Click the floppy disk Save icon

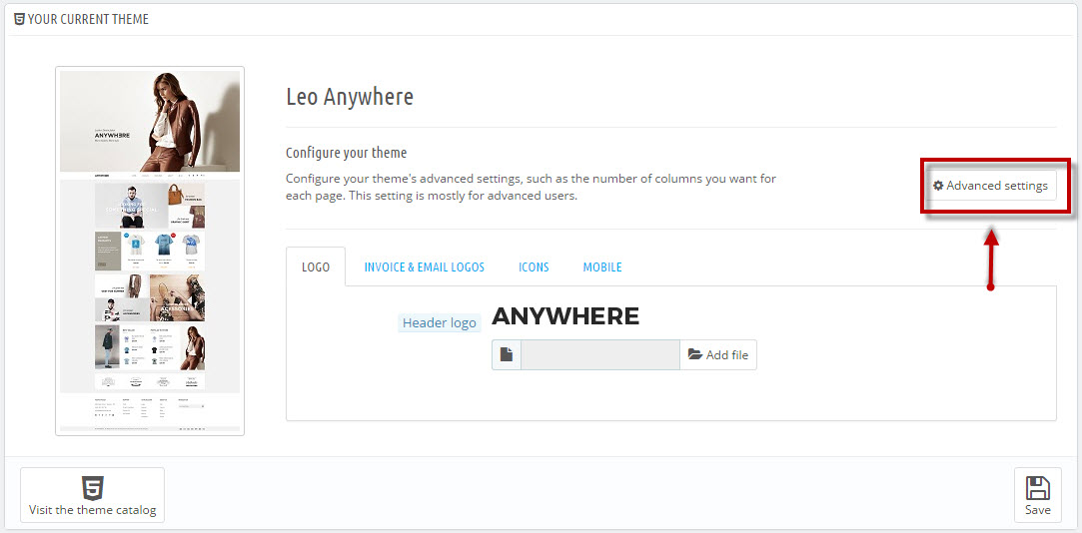point(1037,487)
